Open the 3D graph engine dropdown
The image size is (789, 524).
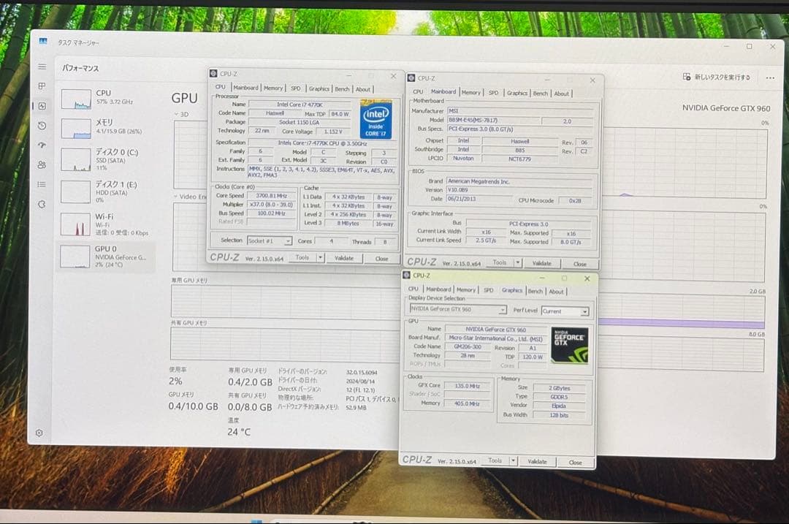coord(181,114)
